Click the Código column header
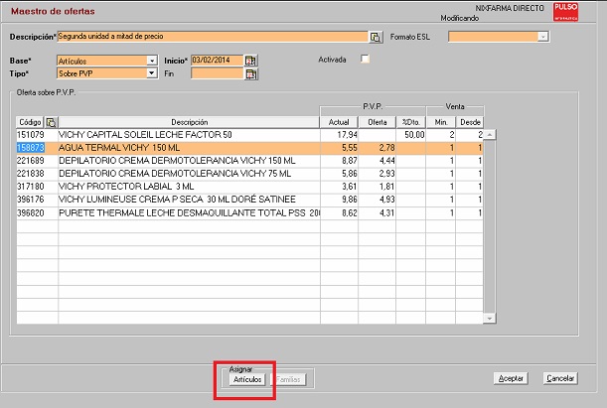Viewport: 607px width, 408px height. 30,122
